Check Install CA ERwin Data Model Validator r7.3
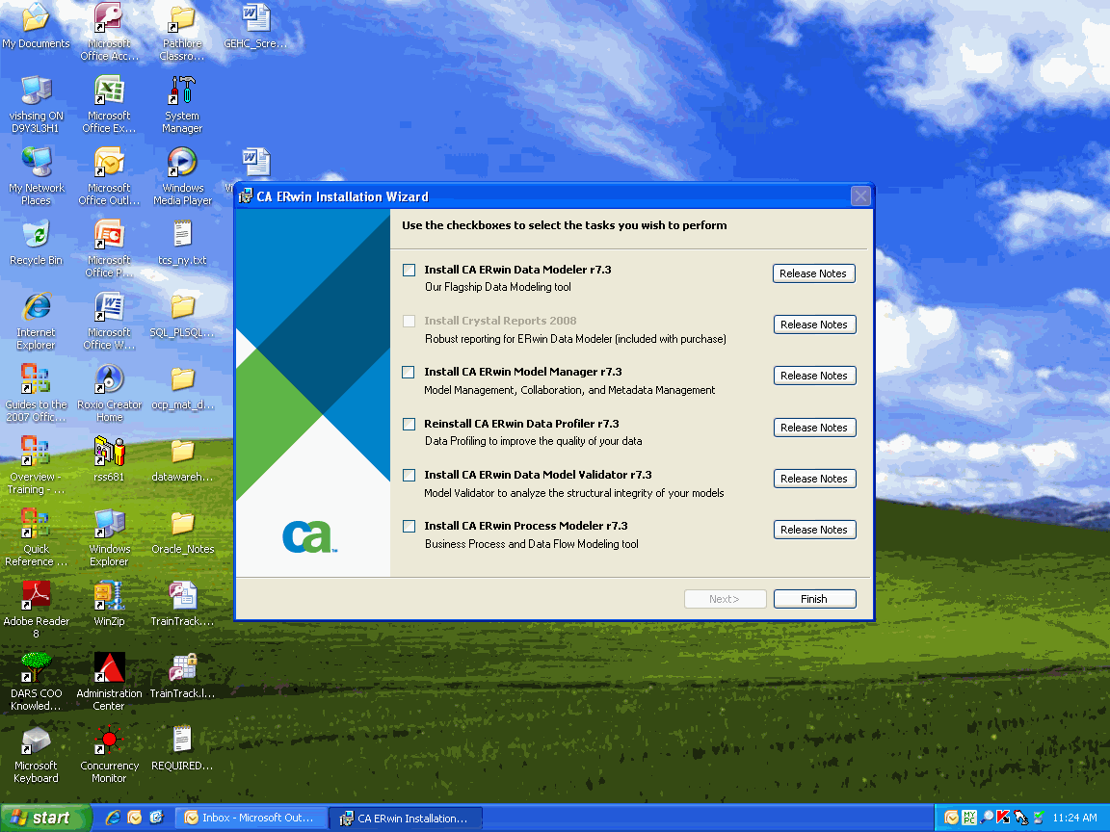1110x832 pixels. (410, 476)
